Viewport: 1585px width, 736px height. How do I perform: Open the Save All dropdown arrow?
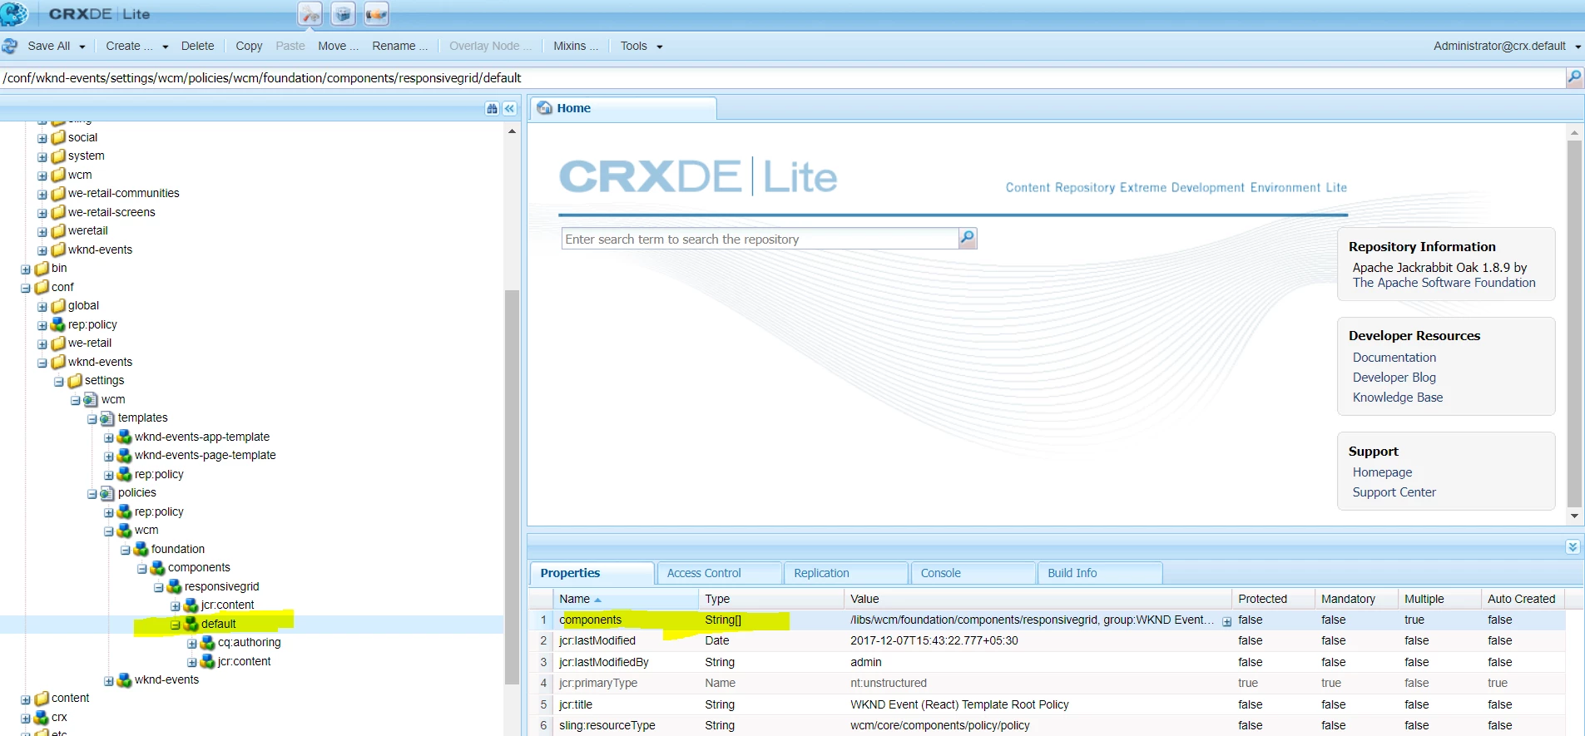point(82,47)
